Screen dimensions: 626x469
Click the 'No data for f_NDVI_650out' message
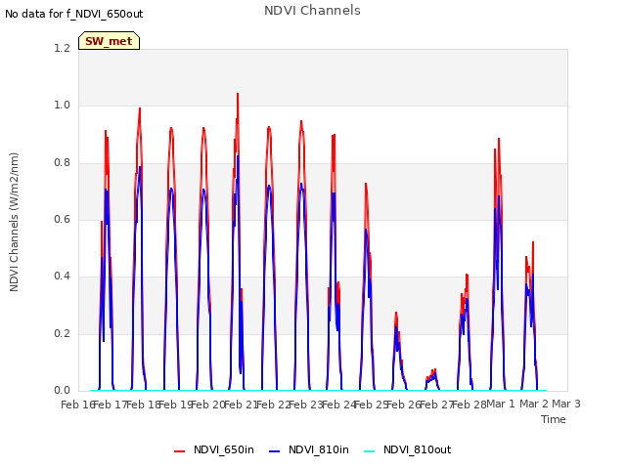(x=74, y=14)
